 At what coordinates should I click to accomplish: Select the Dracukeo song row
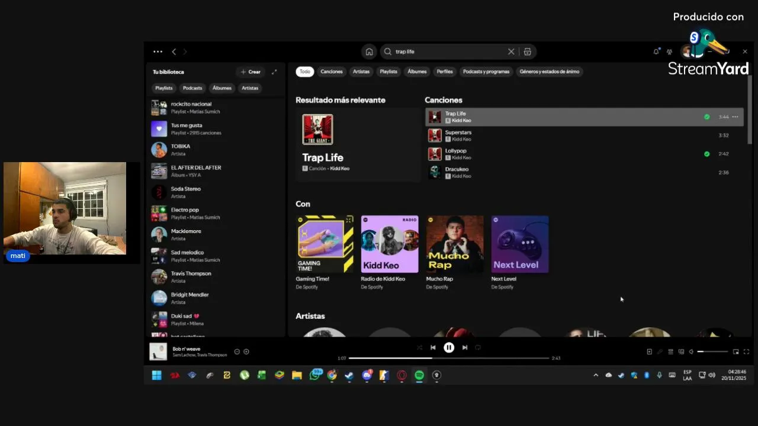[584, 172]
